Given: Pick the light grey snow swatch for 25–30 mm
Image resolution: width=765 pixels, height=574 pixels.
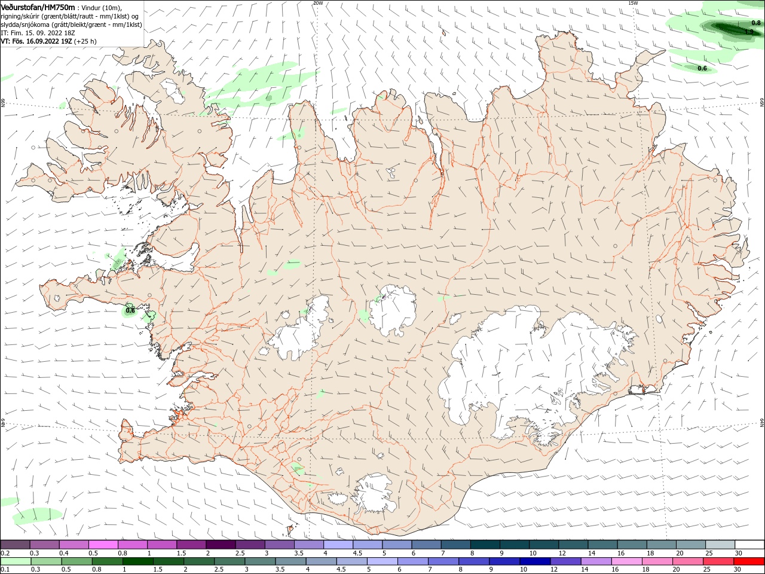Looking at the screenshot, I should coord(721,544).
